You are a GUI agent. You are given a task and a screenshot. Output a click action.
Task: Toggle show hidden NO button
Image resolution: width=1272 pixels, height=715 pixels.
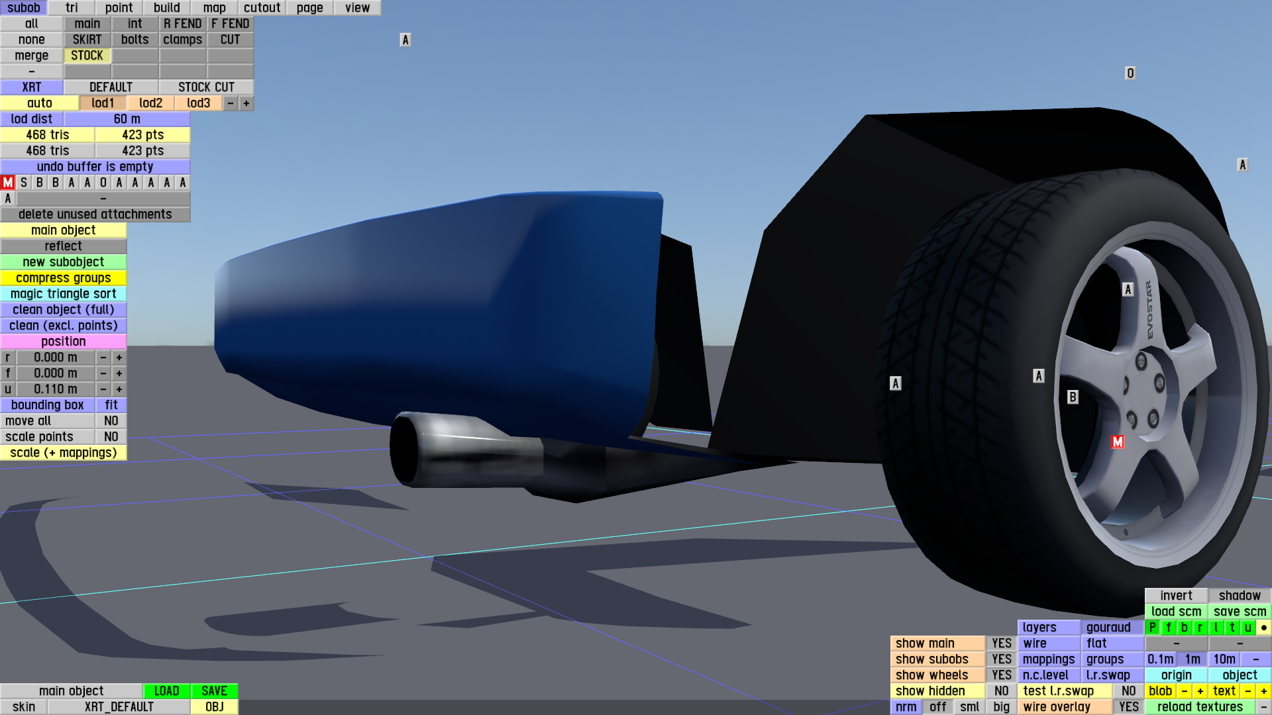click(1001, 691)
